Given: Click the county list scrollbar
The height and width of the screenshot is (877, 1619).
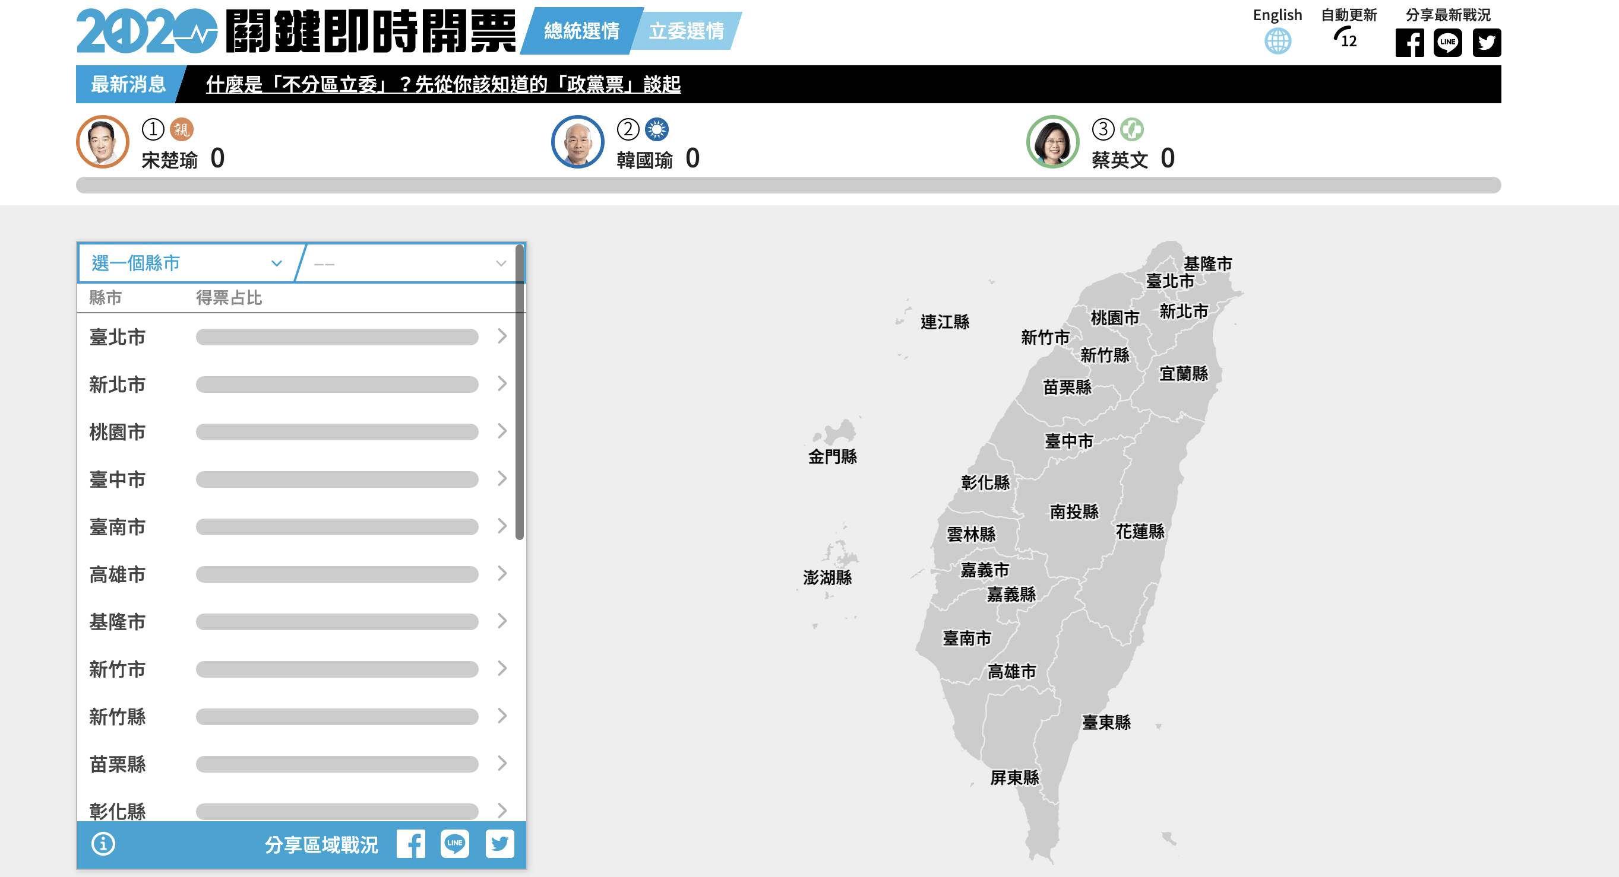Looking at the screenshot, I should [520, 392].
